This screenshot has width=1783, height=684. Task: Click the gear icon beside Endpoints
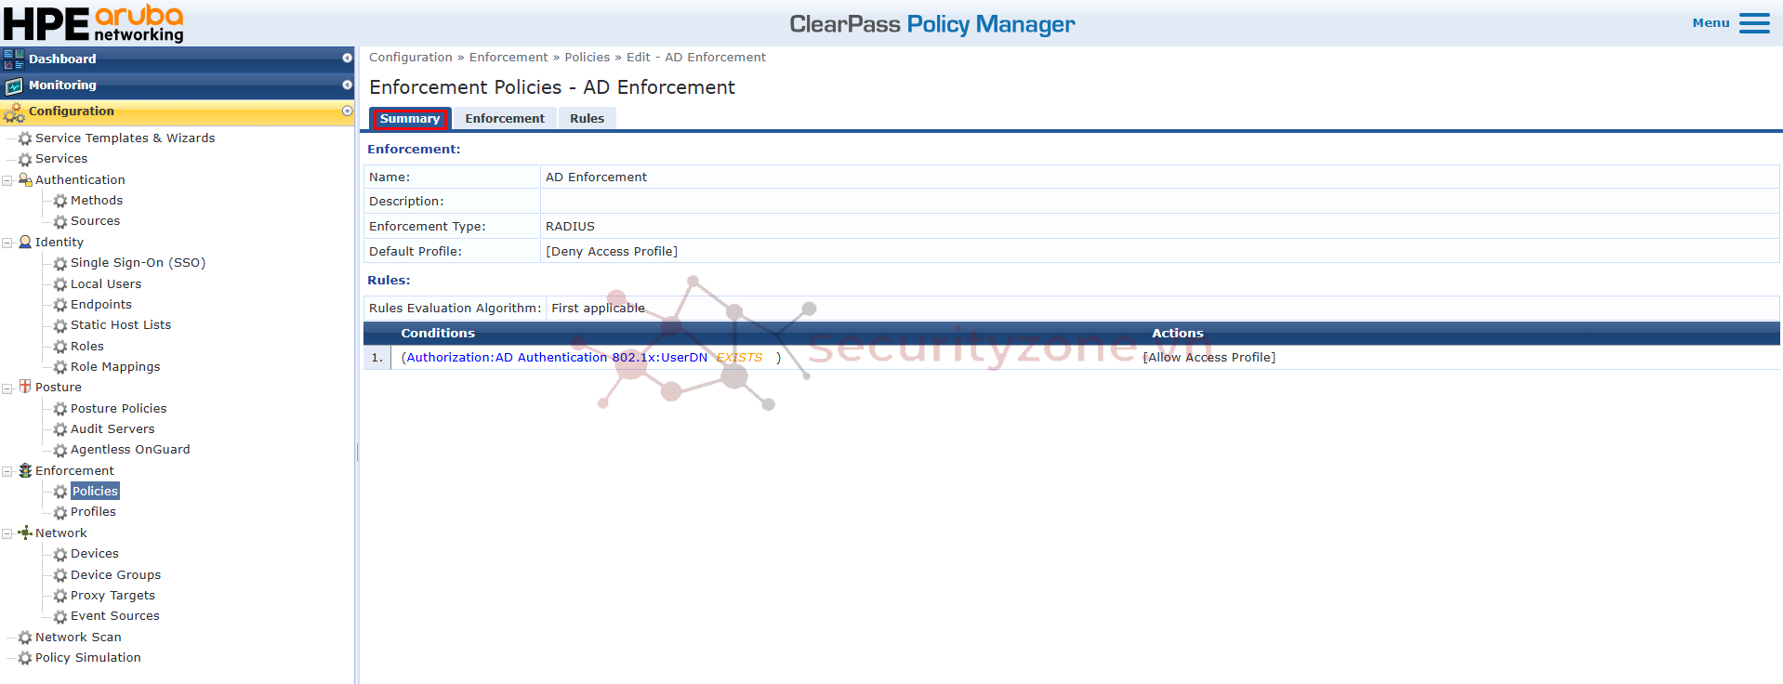[x=60, y=305]
